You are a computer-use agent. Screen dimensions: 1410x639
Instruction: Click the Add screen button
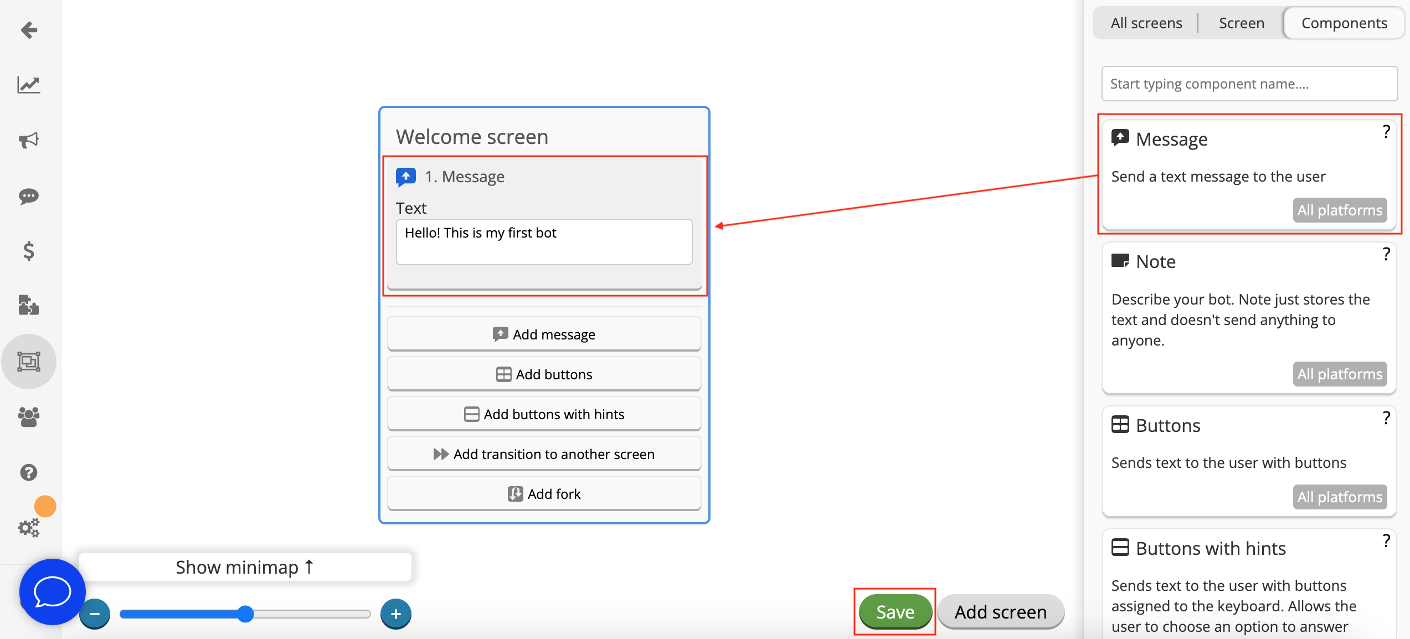pyautogui.click(x=1000, y=612)
